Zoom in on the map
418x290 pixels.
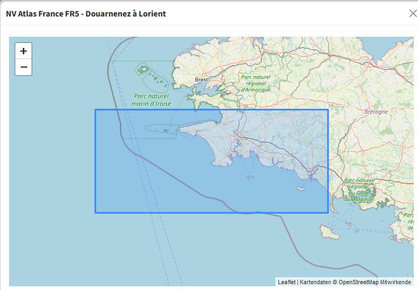pyautogui.click(x=23, y=51)
